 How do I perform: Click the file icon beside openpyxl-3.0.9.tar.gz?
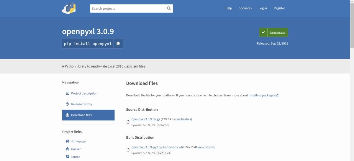pyautogui.click(x=128, y=122)
